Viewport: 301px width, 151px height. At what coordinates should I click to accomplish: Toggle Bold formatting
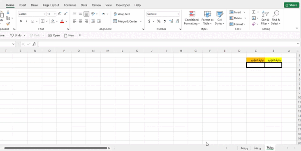pyautogui.click(x=21, y=21)
